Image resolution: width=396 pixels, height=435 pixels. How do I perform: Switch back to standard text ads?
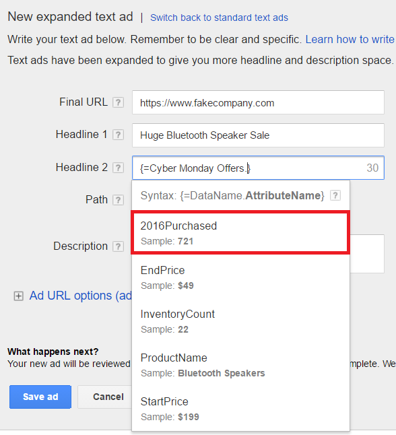coord(219,18)
